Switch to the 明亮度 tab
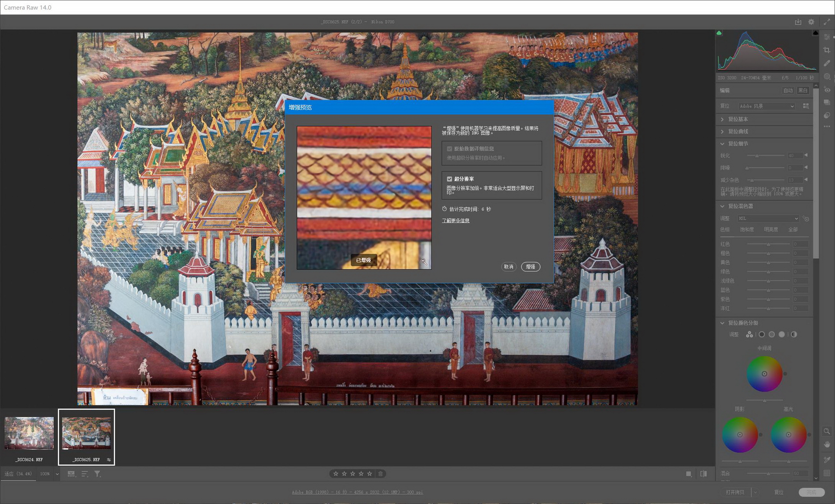Viewport: 835px width, 504px height. 771,229
